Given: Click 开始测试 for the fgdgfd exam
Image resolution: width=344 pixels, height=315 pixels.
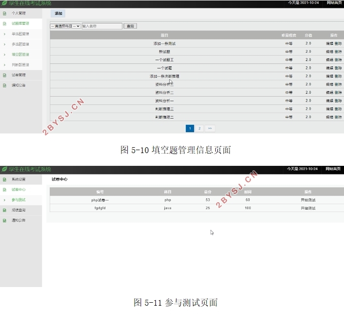Looking at the screenshot, I should tap(308, 208).
